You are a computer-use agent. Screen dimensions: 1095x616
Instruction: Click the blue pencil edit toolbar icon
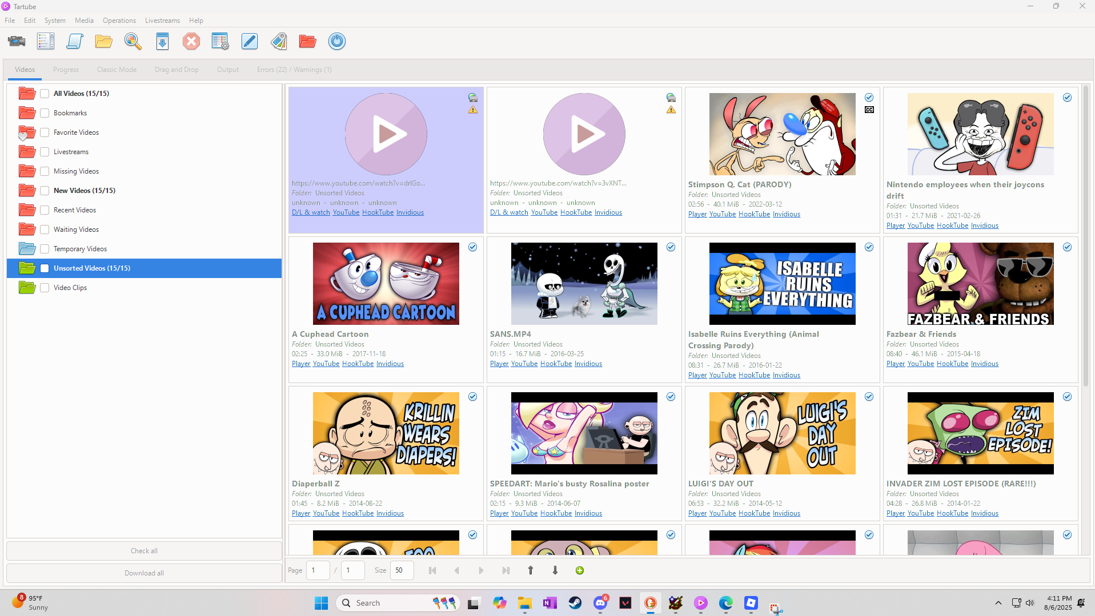pos(250,41)
